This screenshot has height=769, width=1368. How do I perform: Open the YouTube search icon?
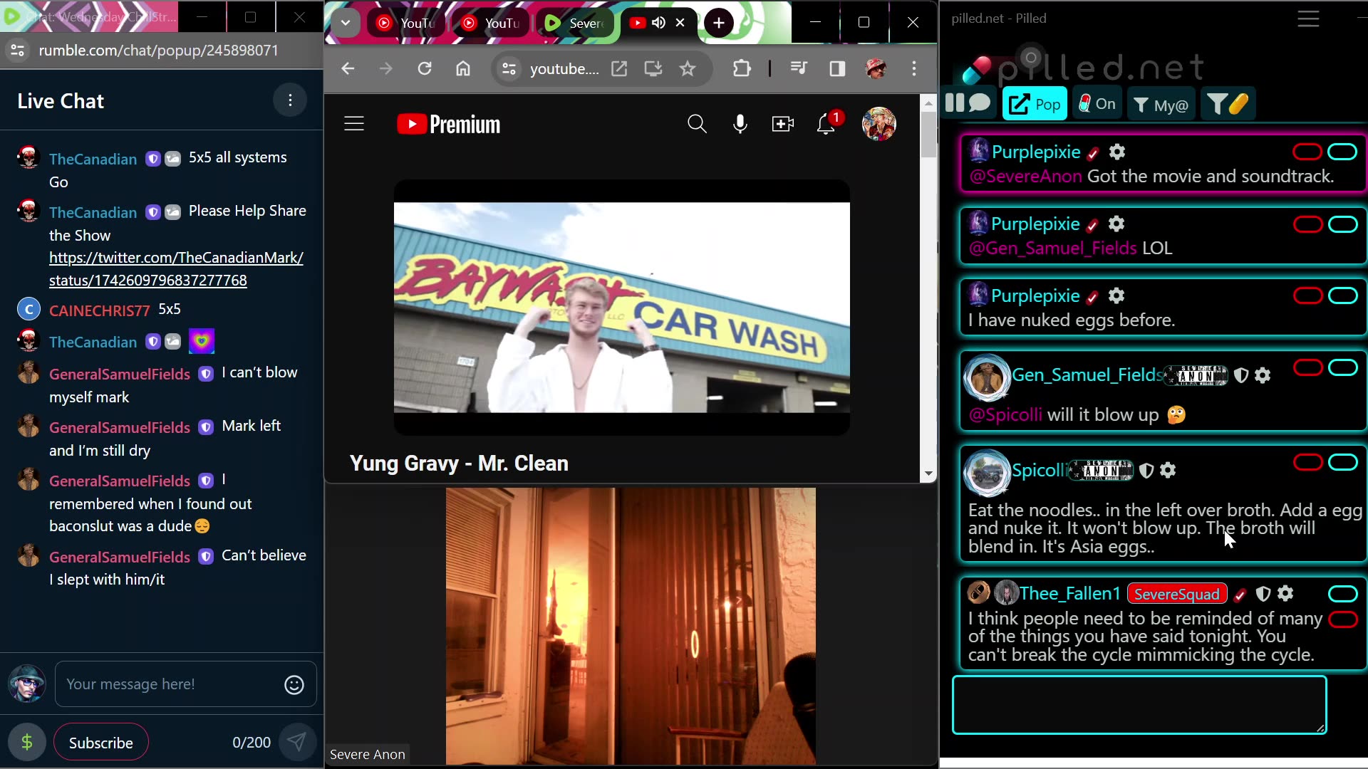[x=697, y=123]
